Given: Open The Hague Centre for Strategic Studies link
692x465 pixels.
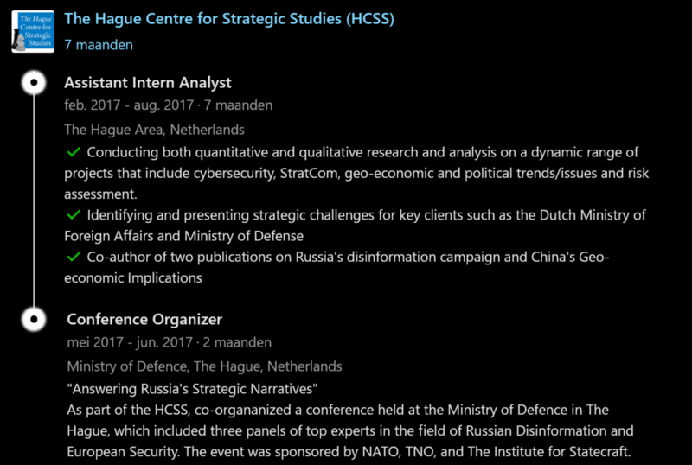Looking at the screenshot, I should pyautogui.click(x=229, y=19).
